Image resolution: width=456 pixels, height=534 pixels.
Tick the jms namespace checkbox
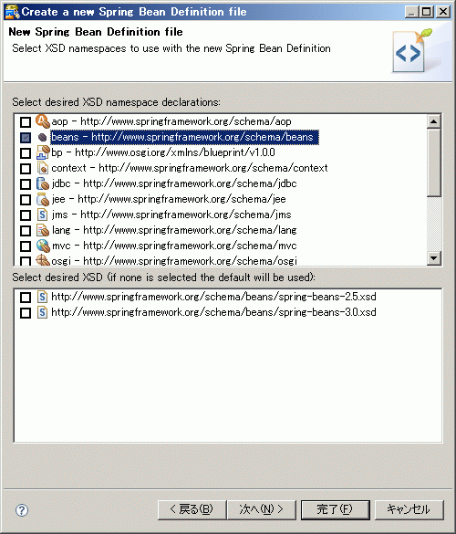(x=26, y=215)
